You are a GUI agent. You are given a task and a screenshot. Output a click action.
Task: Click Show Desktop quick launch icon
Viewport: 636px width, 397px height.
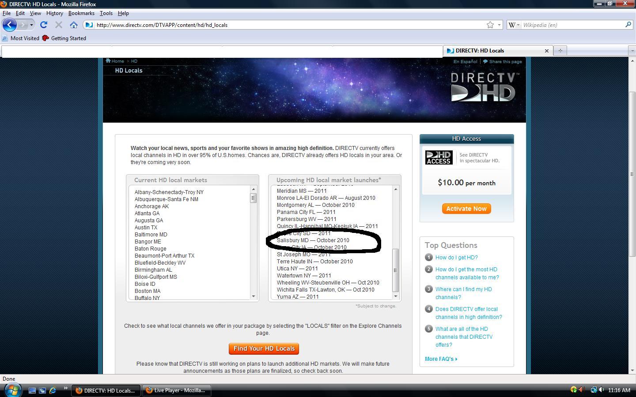(32, 390)
